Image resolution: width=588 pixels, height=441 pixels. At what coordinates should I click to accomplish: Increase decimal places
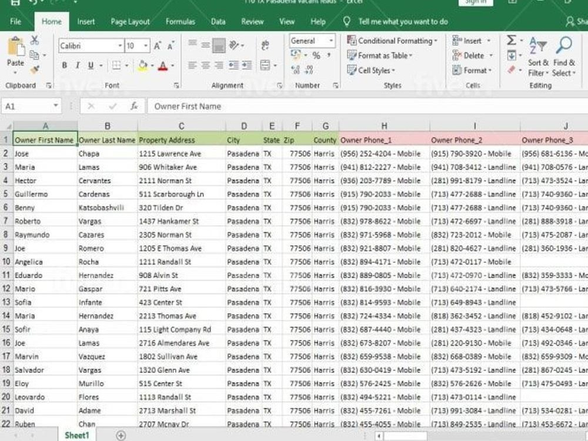click(296, 70)
